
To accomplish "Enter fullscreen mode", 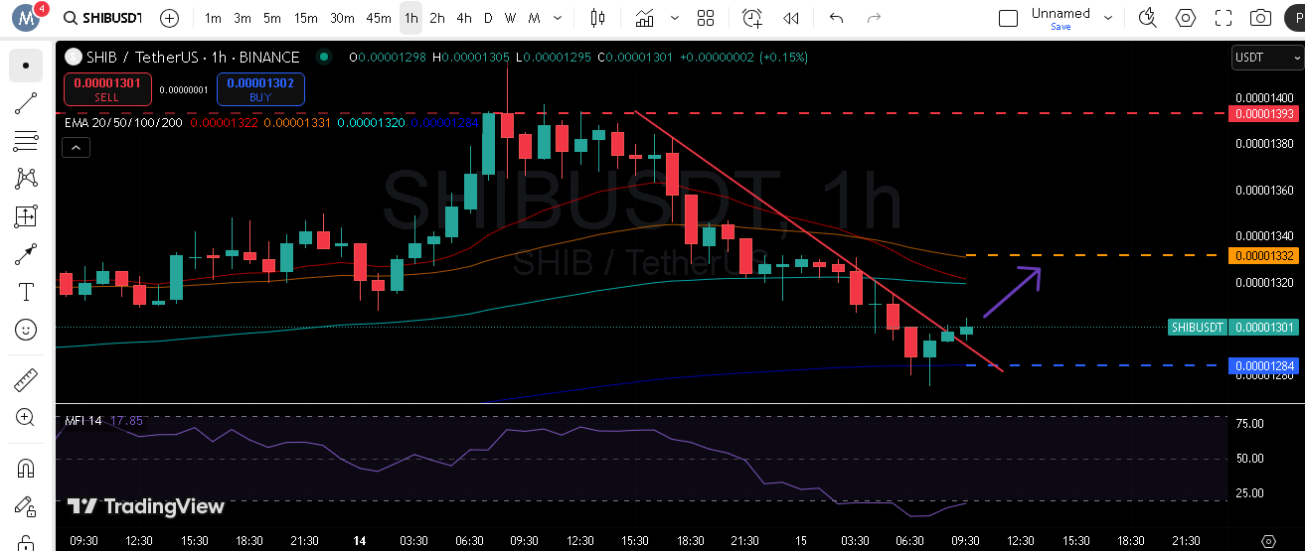I will pos(1223,18).
